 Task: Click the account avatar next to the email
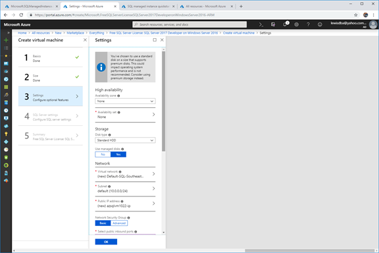pyautogui.click(x=373, y=24)
